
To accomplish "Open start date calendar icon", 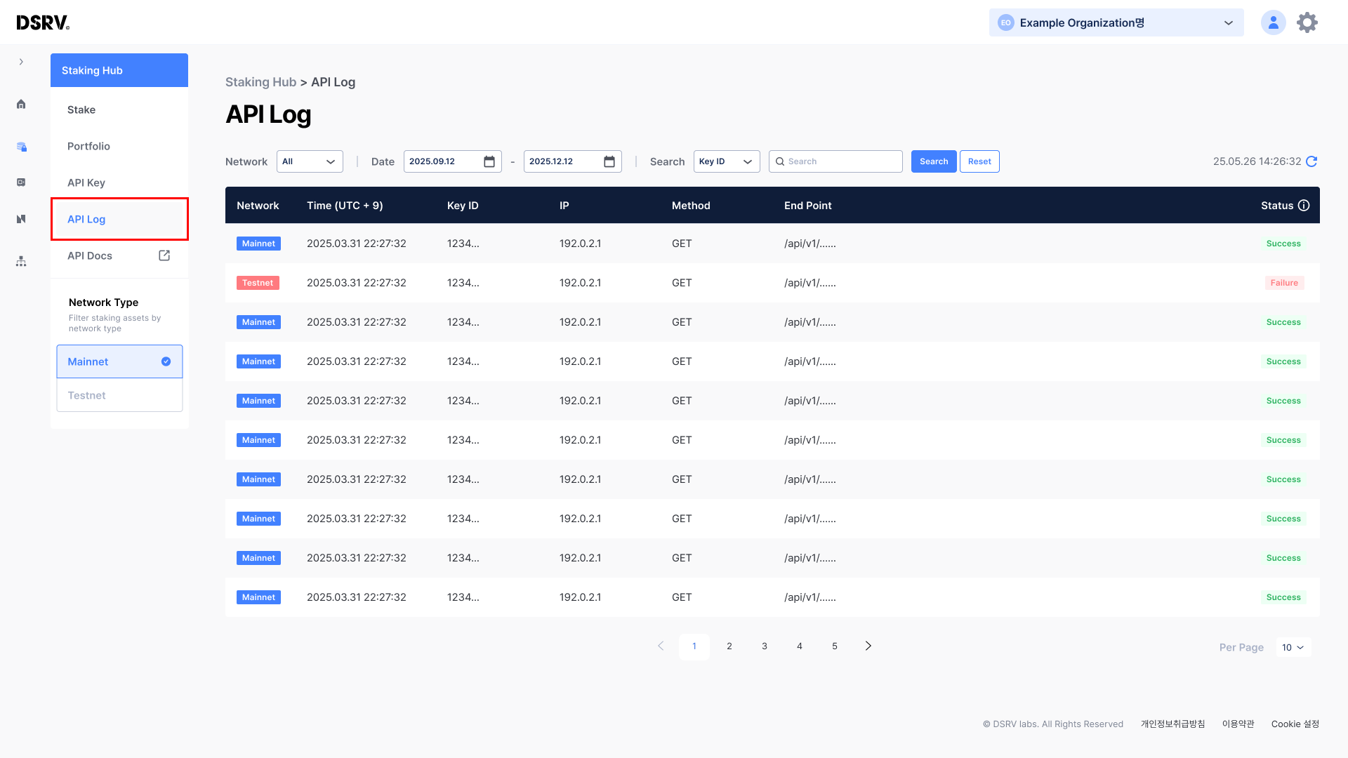I will tap(489, 161).
